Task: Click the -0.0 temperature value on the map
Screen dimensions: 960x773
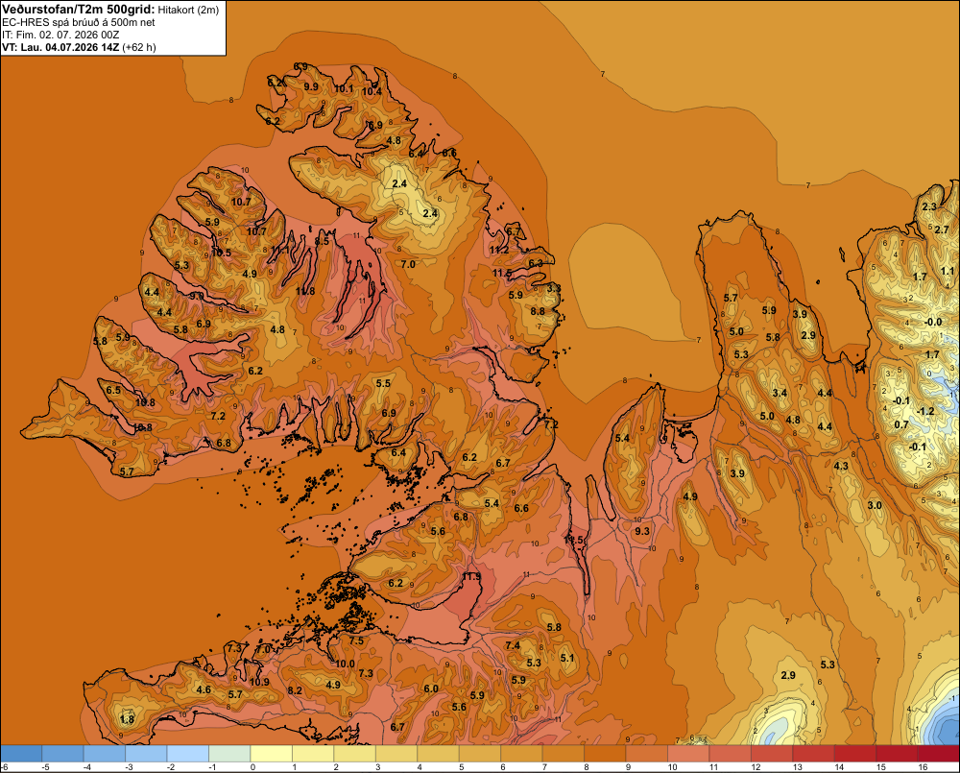Action: pyautogui.click(x=932, y=323)
